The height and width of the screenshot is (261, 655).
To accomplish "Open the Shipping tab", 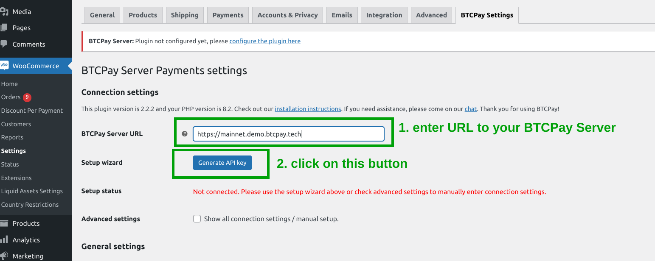I will point(185,15).
